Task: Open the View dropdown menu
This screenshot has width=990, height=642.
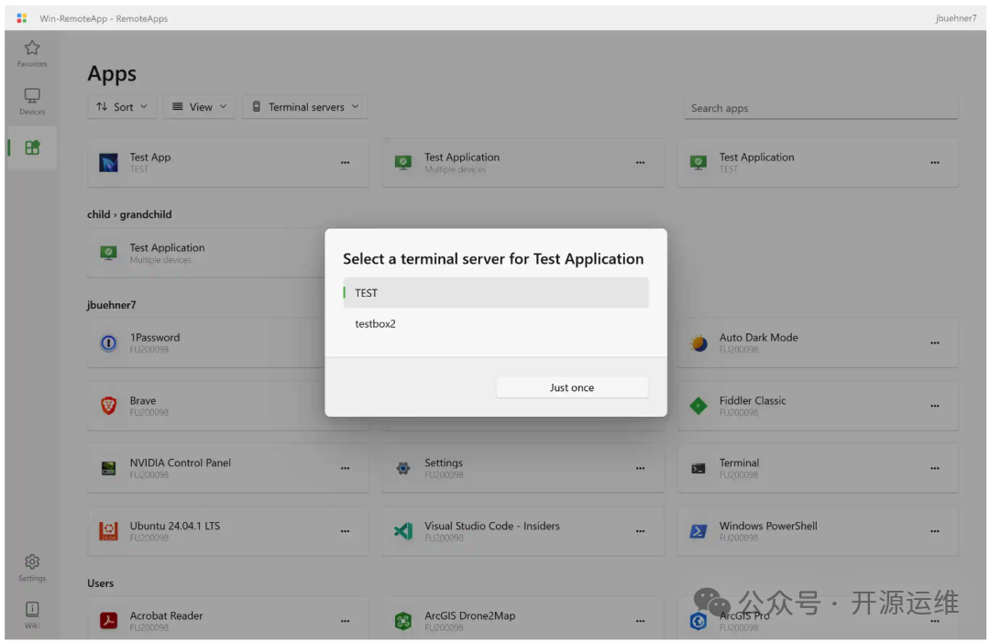Action: coord(200,107)
